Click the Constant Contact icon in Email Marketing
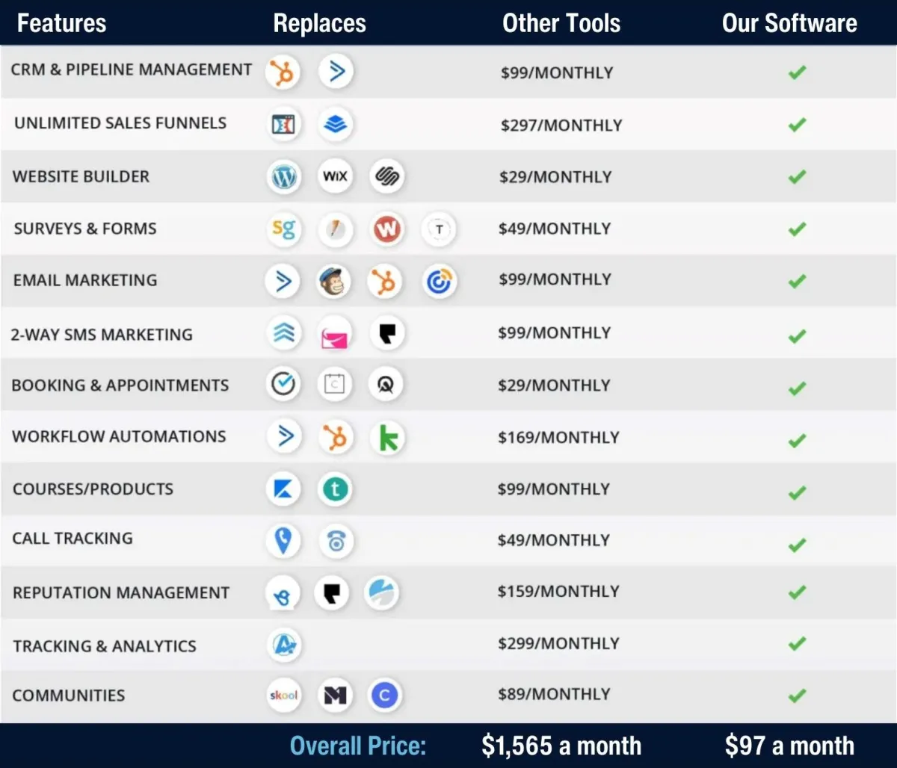The height and width of the screenshot is (768, 897). click(x=439, y=282)
